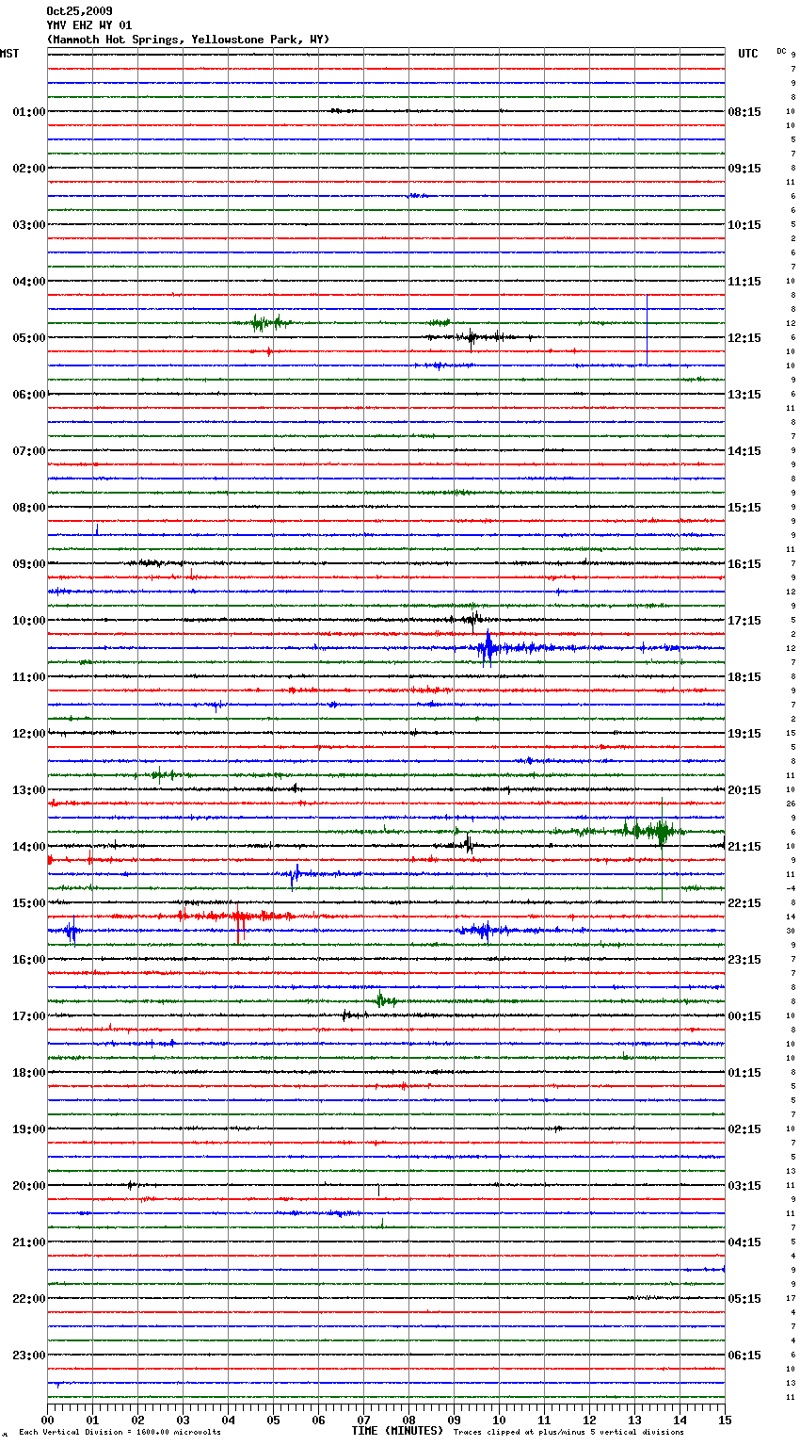Click the Traces clipped at plus/minus 5 note
800x1445 pixels.
[x=568, y=1433]
